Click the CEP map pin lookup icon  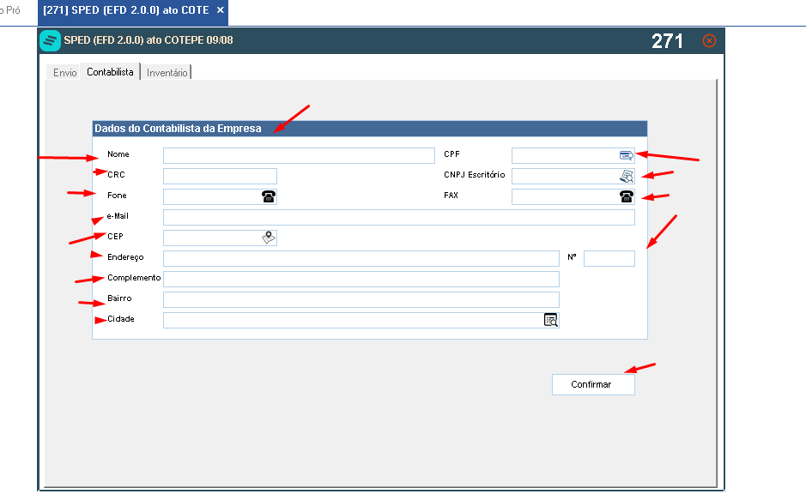(269, 238)
